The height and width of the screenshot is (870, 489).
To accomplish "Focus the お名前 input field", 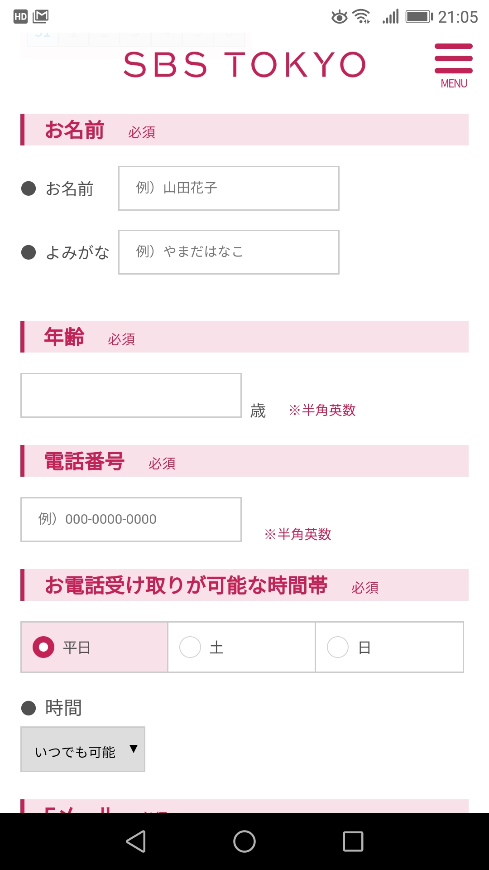I will (x=229, y=188).
